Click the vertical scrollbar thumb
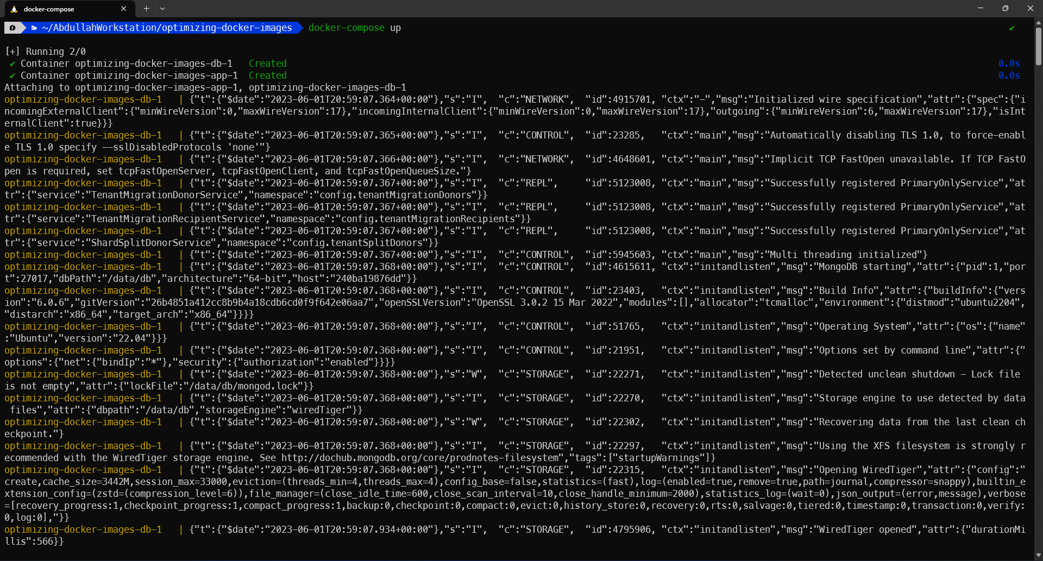1043x561 pixels. tap(1038, 46)
